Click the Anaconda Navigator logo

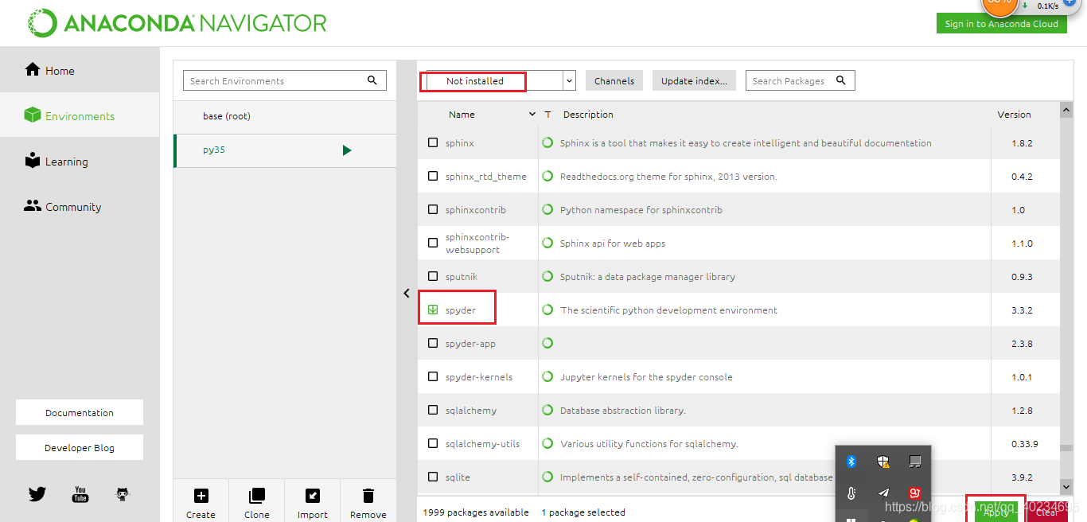point(176,23)
